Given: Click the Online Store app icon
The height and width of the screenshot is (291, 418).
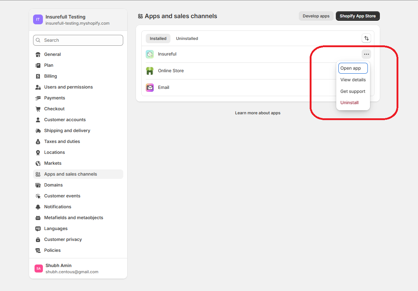Looking at the screenshot, I should point(150,71).
